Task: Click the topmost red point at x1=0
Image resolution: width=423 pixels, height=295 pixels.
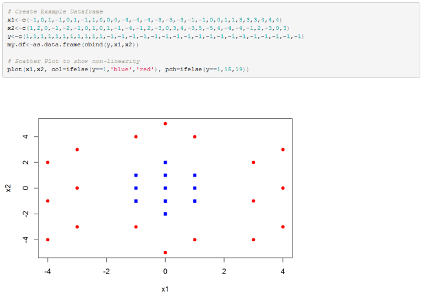Action: (165, 123)
